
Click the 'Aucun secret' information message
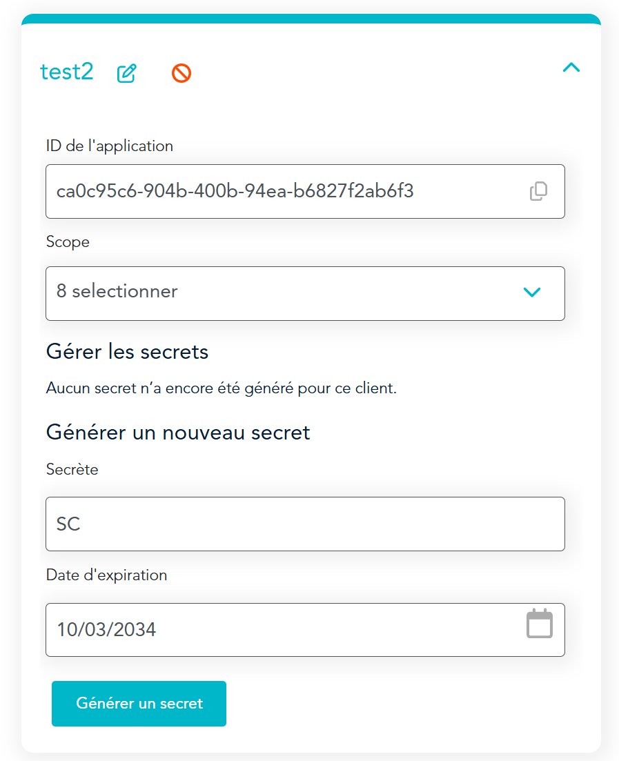[221, 388]
